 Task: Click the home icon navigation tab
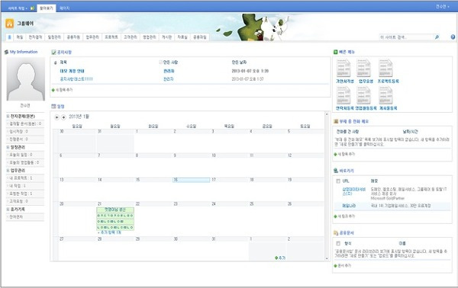9,37
